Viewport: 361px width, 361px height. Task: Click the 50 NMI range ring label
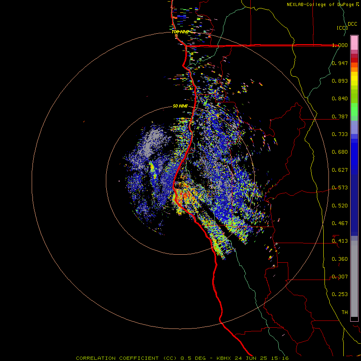pyautogui.click(x=180, y=106)
